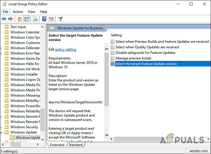Click the Back arrow toolbar icon

[x=4, y=19]
